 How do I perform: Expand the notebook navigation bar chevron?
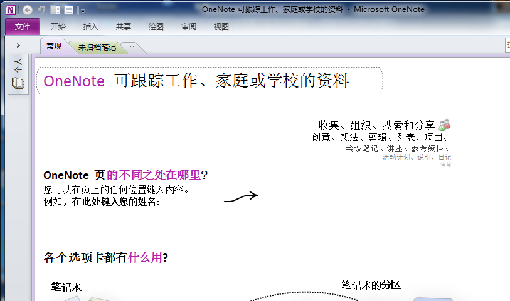[18, 46]
